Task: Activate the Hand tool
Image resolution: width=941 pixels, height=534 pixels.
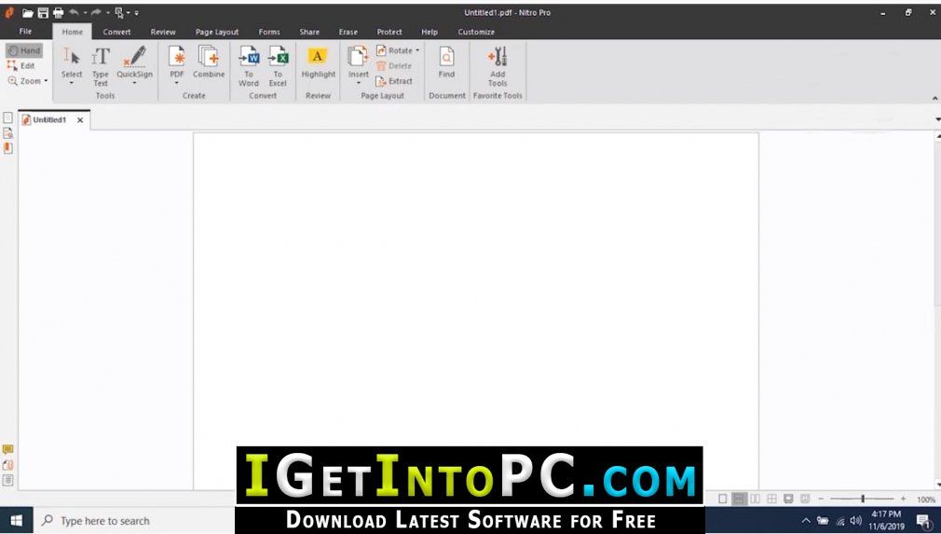Action: [x=24, y=50]
